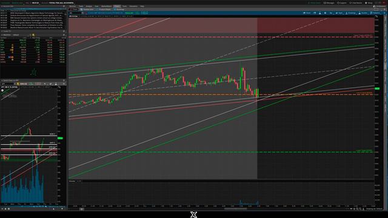This screenshot has width=388, height=218.
Task: Open Chat Rooms from the top bar
Action: 356,3
